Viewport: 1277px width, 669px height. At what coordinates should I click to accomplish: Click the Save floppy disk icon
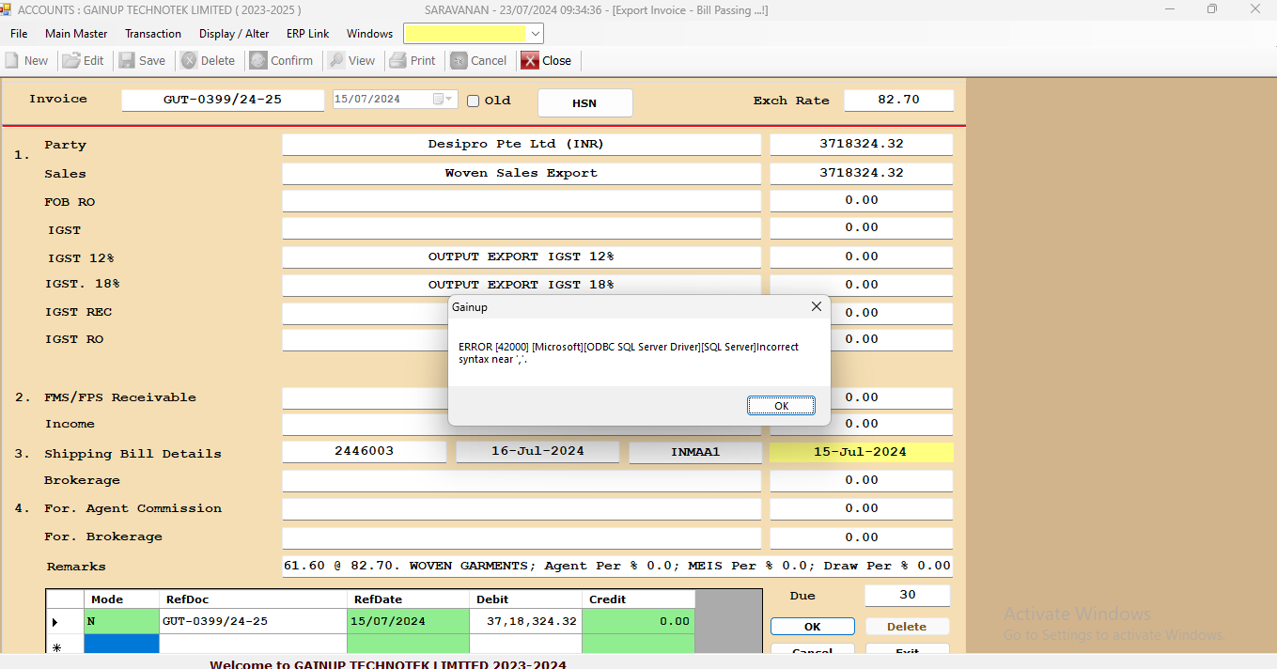tap(127, 60)
